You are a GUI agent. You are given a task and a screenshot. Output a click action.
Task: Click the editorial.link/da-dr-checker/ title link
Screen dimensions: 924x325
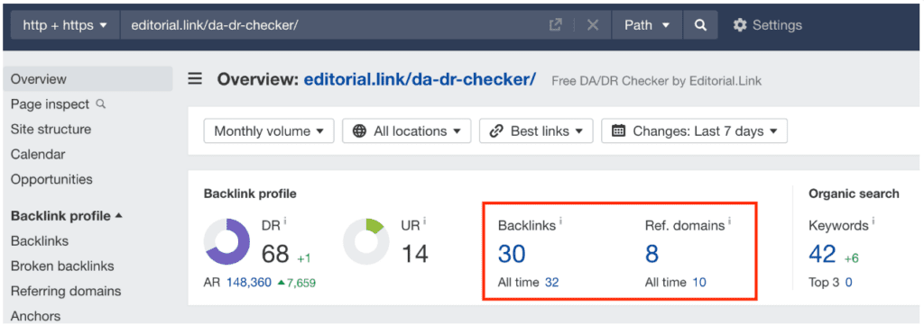click(x=420, y=79)
